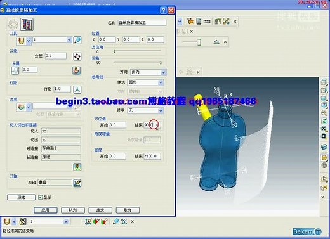The height and width of the screenshot is (239, 330).
Task: Click the X position field
Action: coord(107,39)
